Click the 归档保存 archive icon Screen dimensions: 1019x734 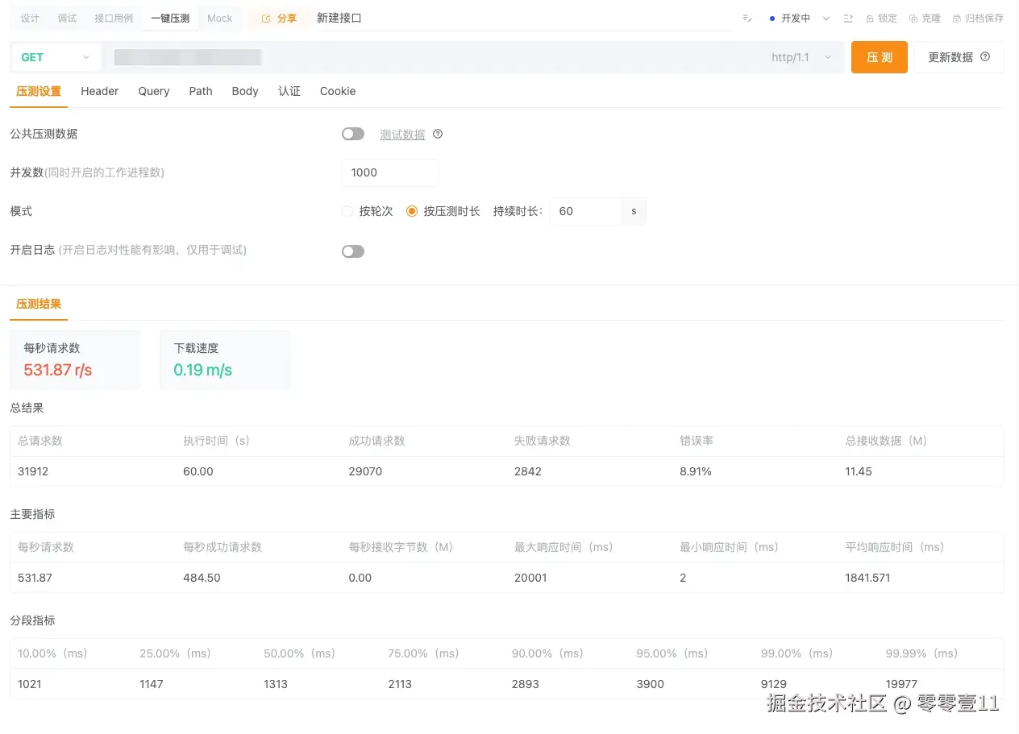tap(957, 18)
